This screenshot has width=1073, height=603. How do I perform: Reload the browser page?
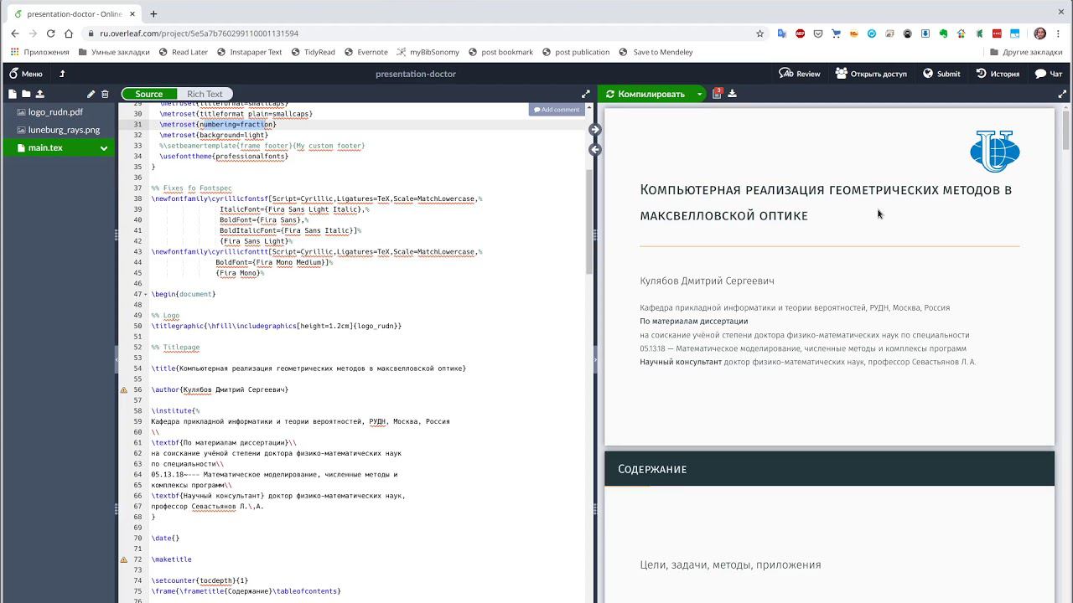pos(50,33)
